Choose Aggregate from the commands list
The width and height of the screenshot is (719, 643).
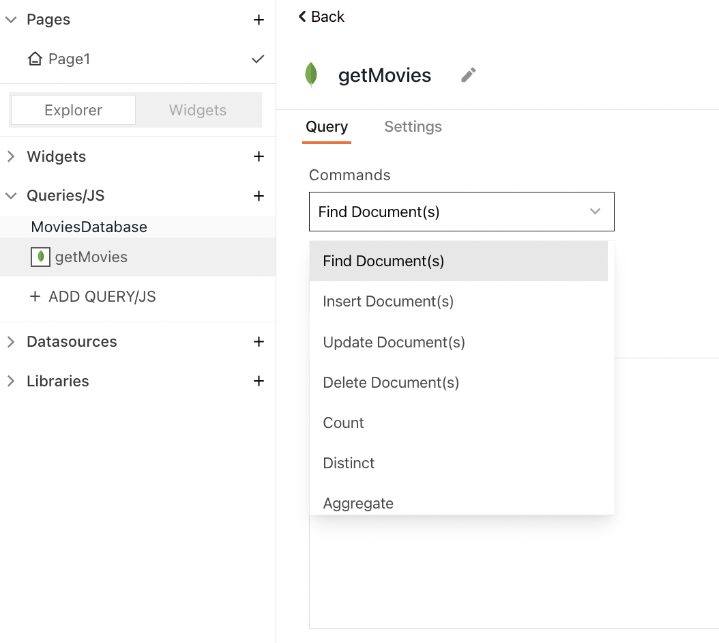(458, 502)
